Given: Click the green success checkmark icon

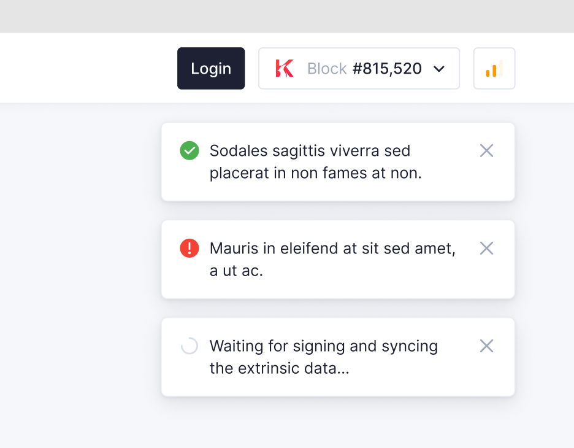Looking at the screenshot, I should [189, 150].
